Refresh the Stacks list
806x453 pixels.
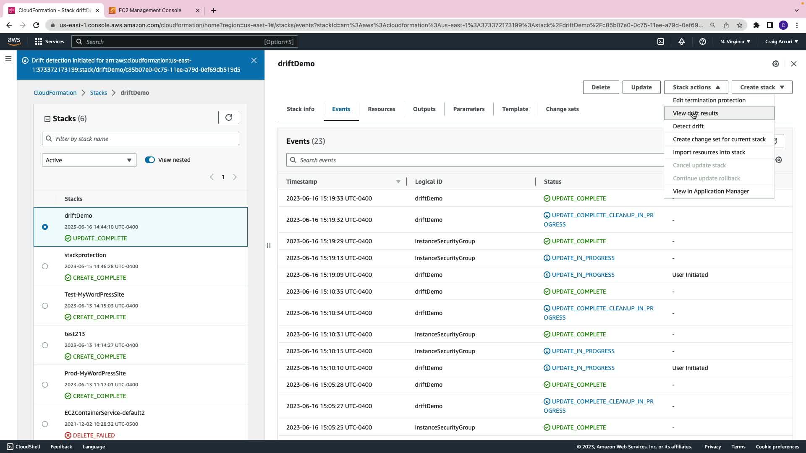tap(229, 117)
